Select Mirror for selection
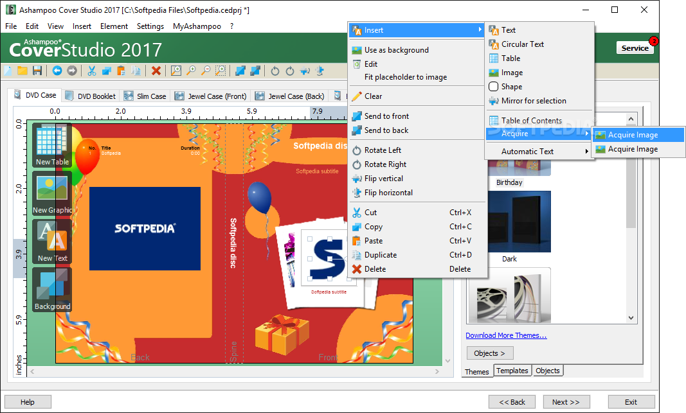This screenshot has width=686, height=413. (539, 101)
